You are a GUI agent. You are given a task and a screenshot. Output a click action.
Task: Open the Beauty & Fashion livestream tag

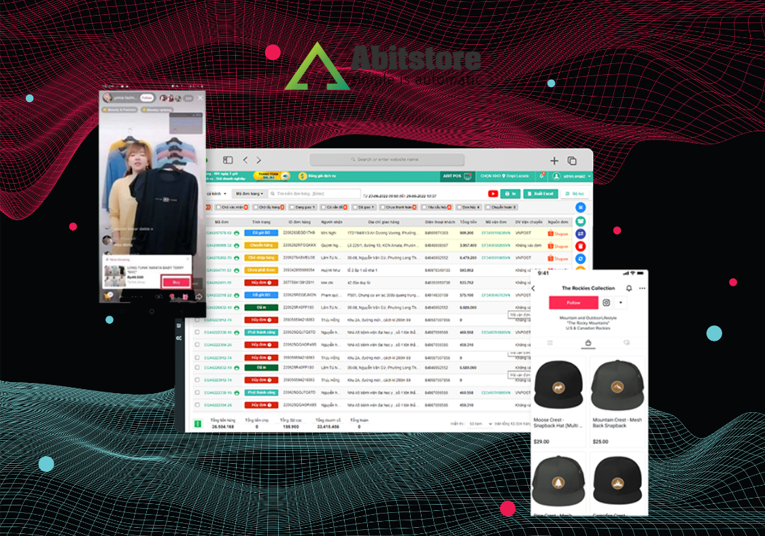point(120,110)
